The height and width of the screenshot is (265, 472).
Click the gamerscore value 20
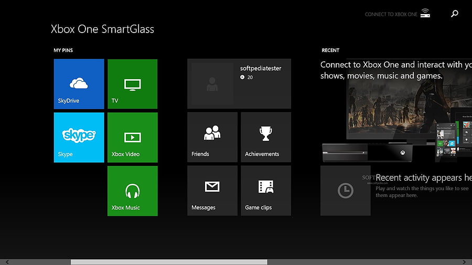pos(250,78)
